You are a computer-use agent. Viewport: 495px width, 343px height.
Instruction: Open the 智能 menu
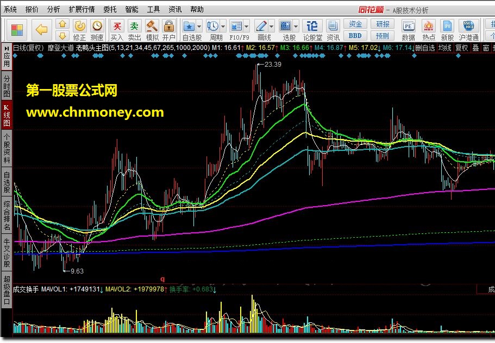[x=131, y=9]
